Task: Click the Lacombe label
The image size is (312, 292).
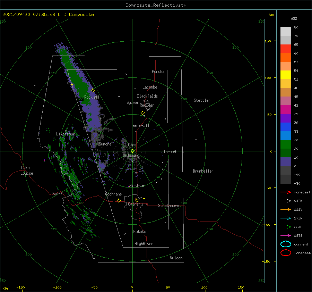Action: (150, 87)
